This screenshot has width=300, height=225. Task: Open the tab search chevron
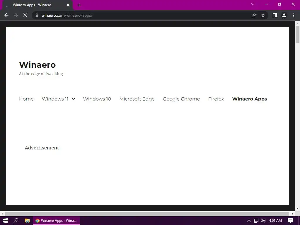[253, 4]
